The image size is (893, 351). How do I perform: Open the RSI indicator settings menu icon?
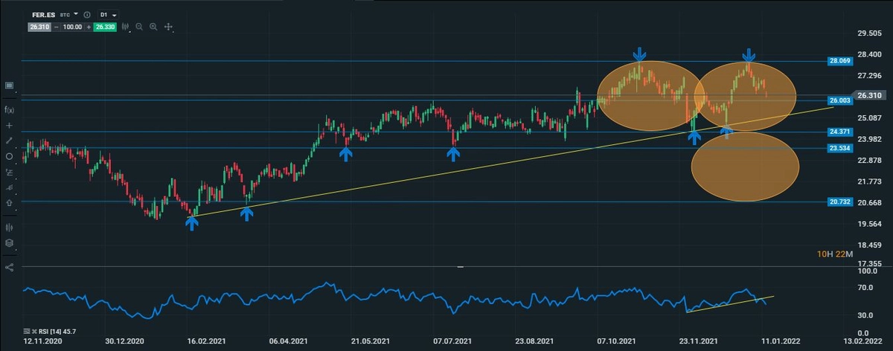[x=27, y=331]
